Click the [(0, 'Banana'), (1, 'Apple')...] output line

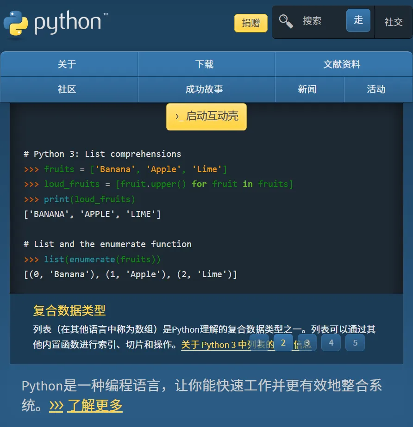point(131,274)
